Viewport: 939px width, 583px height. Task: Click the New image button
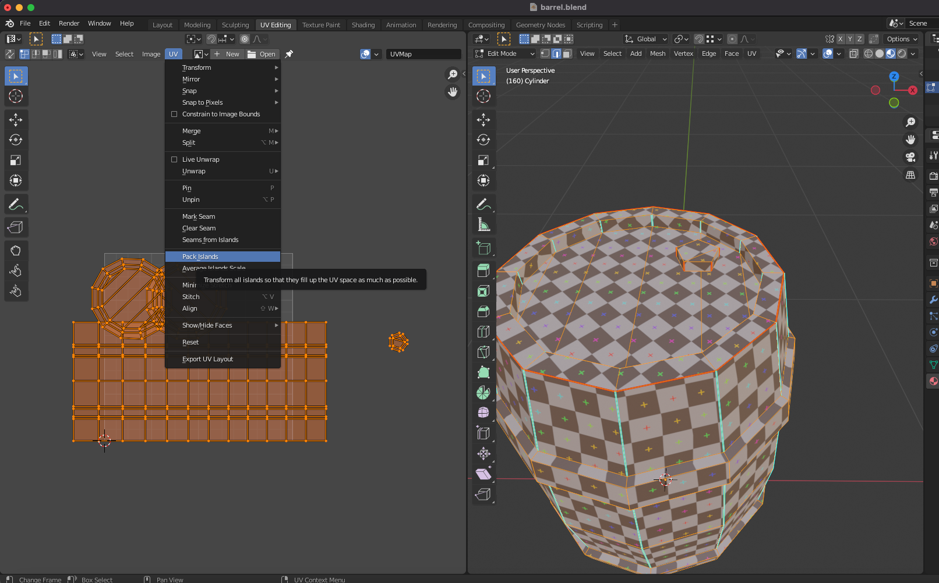click(227, 54)
